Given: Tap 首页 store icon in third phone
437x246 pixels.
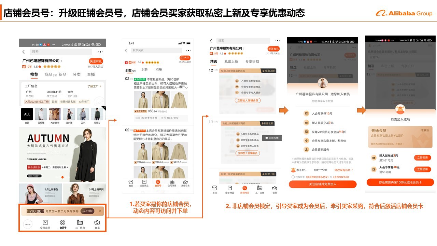Looking at the screenshot, I should (x=214, y=188).
